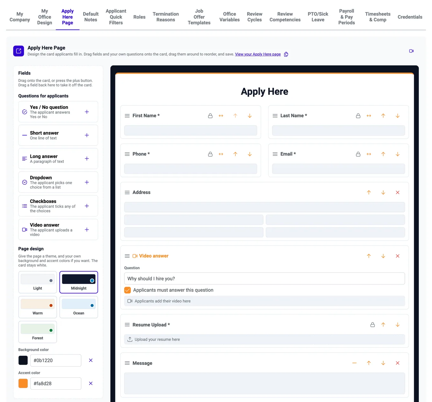The image size is (432, 402).
Task: Follow the View your Apply Here page link
Action: [x=258, y=54]
